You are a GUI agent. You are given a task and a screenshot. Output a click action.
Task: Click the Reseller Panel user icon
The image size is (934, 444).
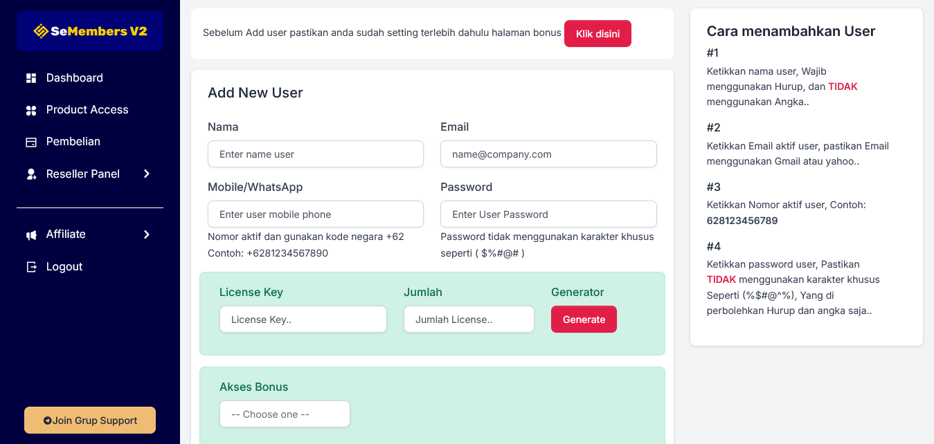31,174
